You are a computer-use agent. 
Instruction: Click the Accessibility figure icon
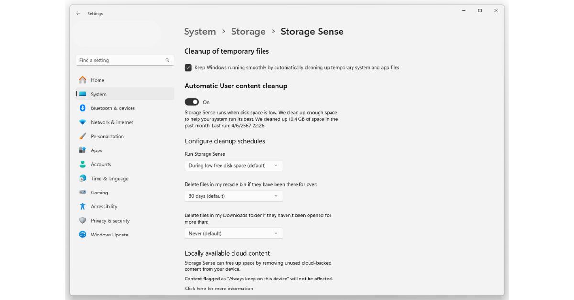point(83,206)
